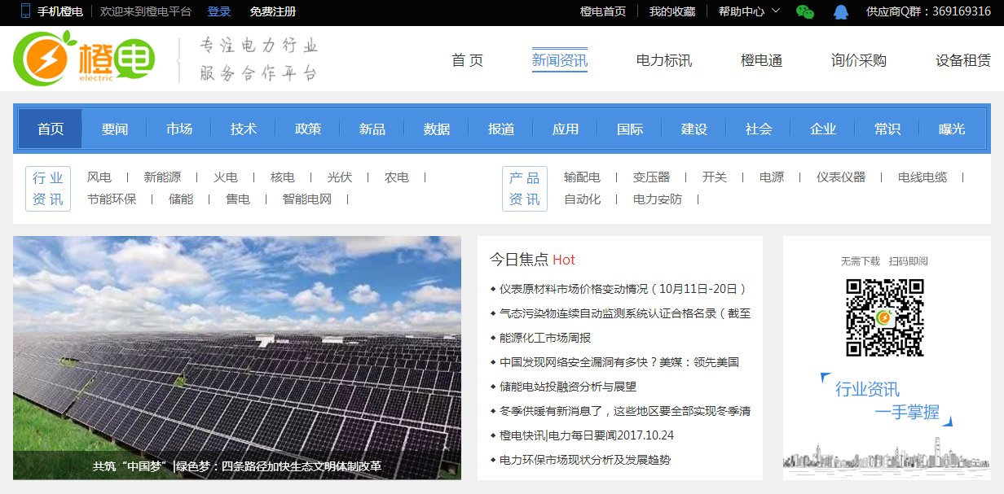Image resolution: width=1004 pixels, height=494 pixels.
Task: Click the QQ penguin icon
Action: pos(841,11)
